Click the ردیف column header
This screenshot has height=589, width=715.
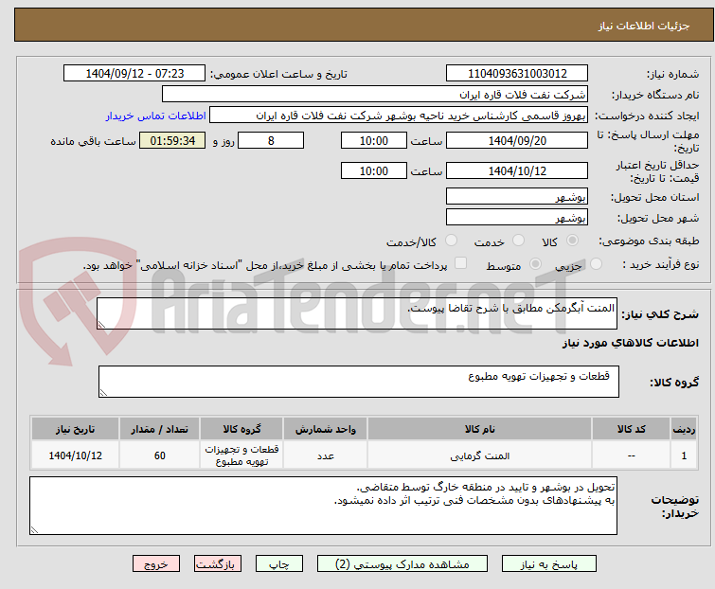684,429
